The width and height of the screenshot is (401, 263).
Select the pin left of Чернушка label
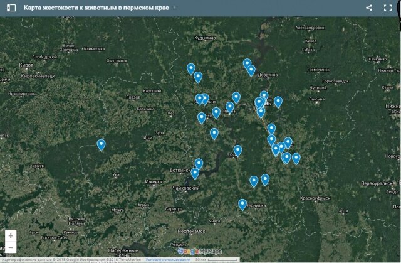(x=242, y=205)
